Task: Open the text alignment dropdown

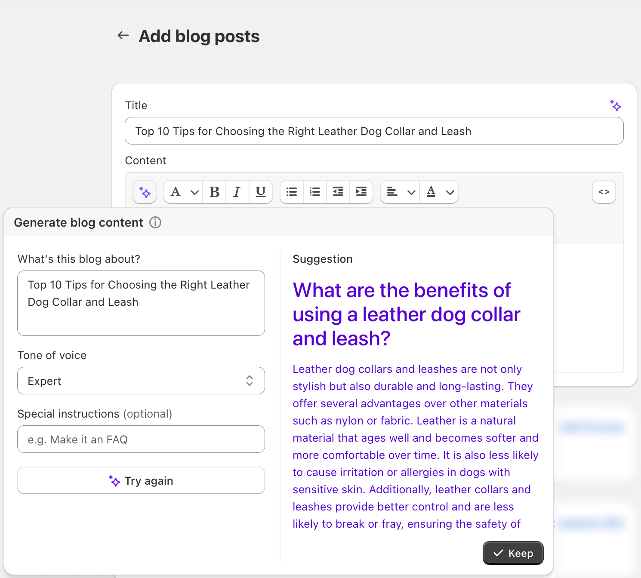Action: [x=401, y=192]
